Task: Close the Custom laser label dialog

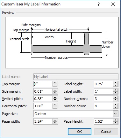Action: click(x=113, y=4)
